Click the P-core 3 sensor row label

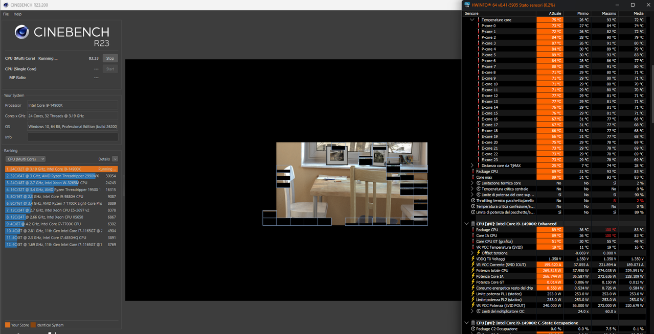click(489, 43)
